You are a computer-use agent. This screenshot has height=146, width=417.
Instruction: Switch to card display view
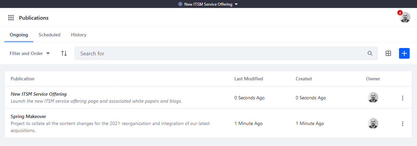(388, 53)
